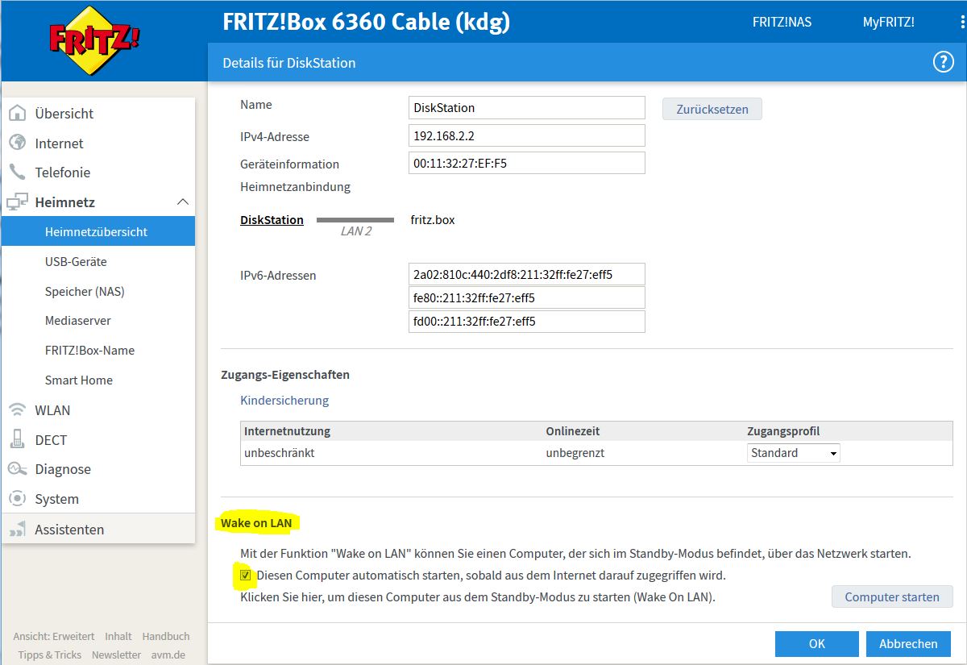Collapse the Heimnetz menu chevron

click(183, 202)
